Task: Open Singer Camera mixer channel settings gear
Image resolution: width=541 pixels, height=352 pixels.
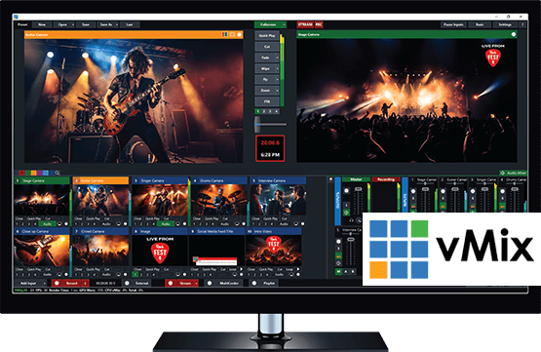Action: point(473,191)
